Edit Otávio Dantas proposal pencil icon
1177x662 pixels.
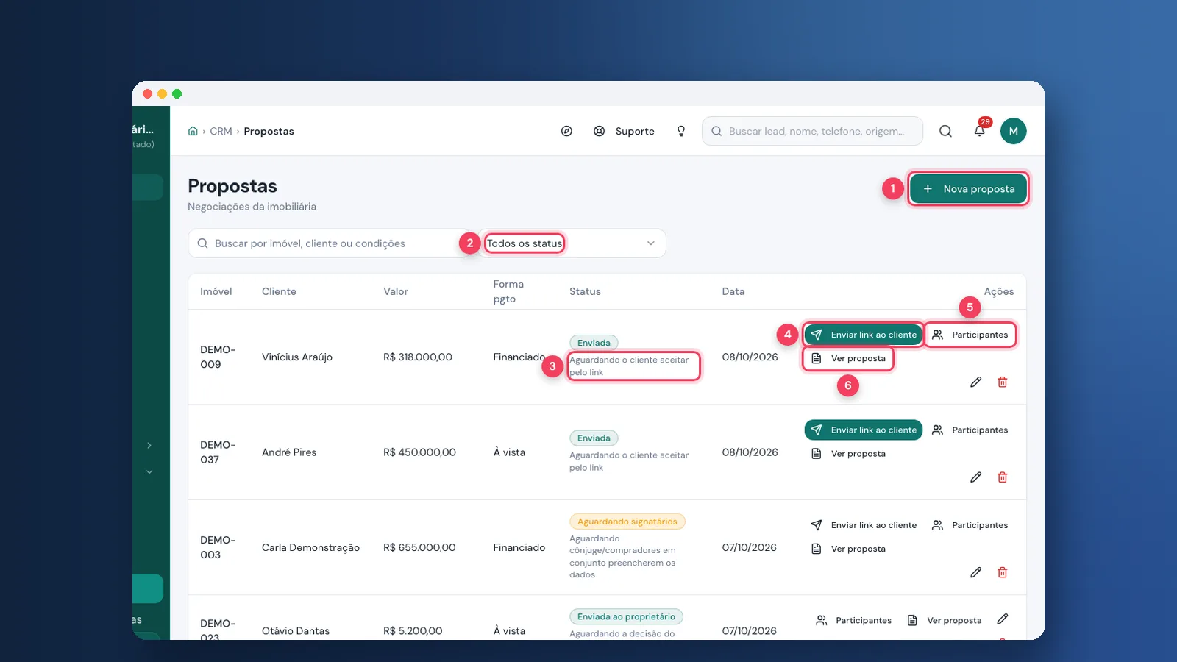(1003, 619)
